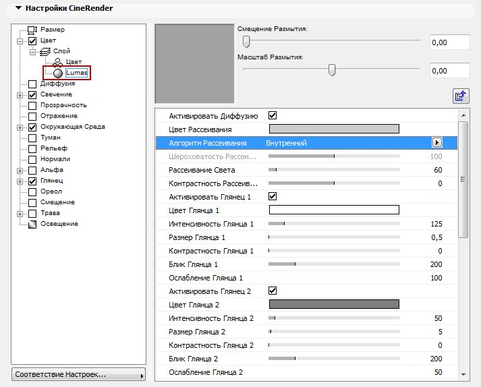Uncheck Активировать Диффузию checkbox
The image size is (481, 387).
tap(273, 115)
